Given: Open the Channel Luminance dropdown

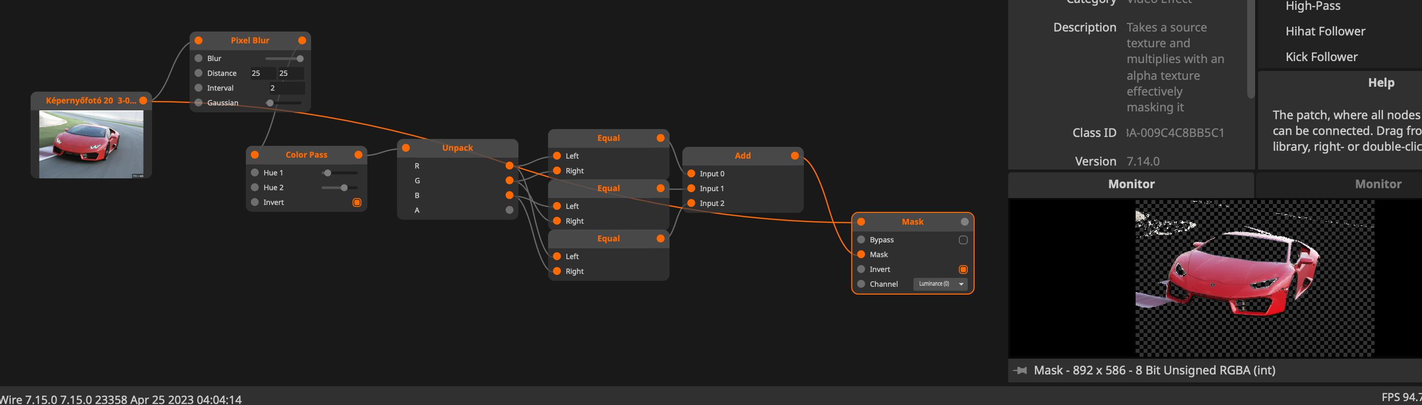Looking at the screenshot, I should 934,284.
